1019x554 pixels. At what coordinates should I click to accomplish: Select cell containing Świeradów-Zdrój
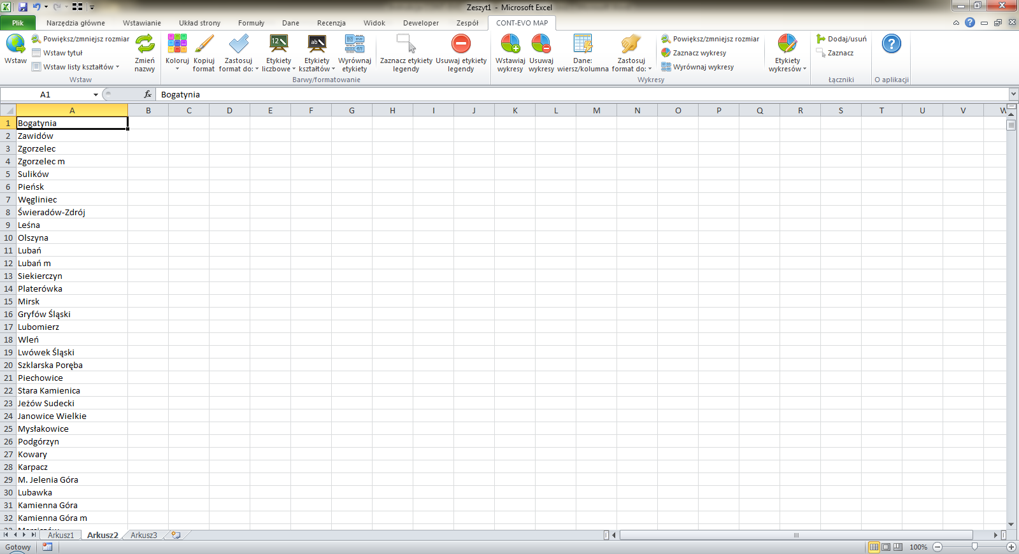click(x=72, y=212)
